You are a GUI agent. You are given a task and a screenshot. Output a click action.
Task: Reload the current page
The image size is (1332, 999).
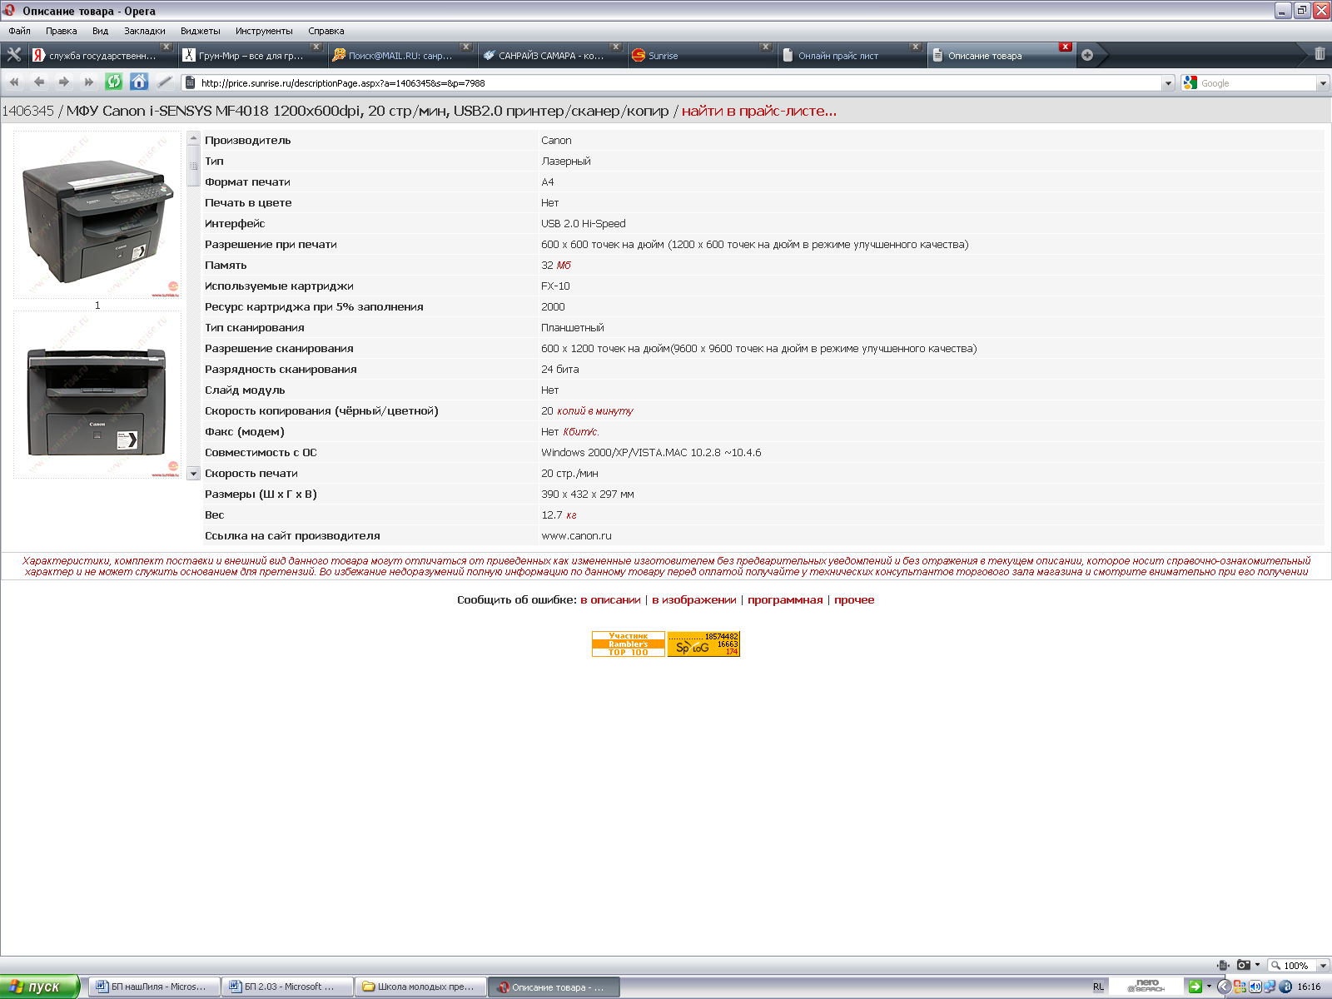point(114,82)
